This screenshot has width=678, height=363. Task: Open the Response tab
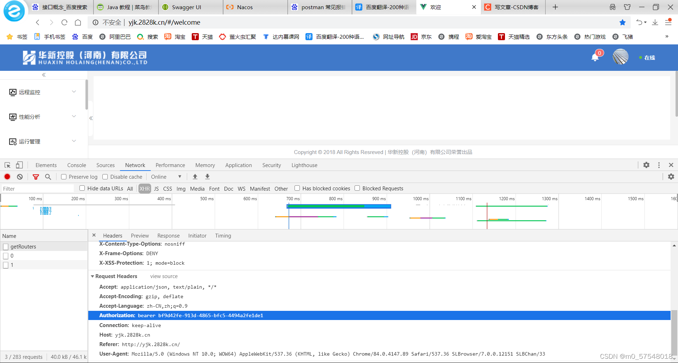tap(168, 235)
